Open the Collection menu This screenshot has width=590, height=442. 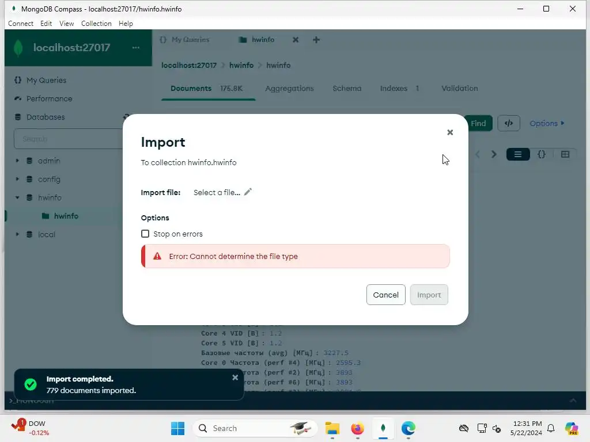(x=96, y=23)
